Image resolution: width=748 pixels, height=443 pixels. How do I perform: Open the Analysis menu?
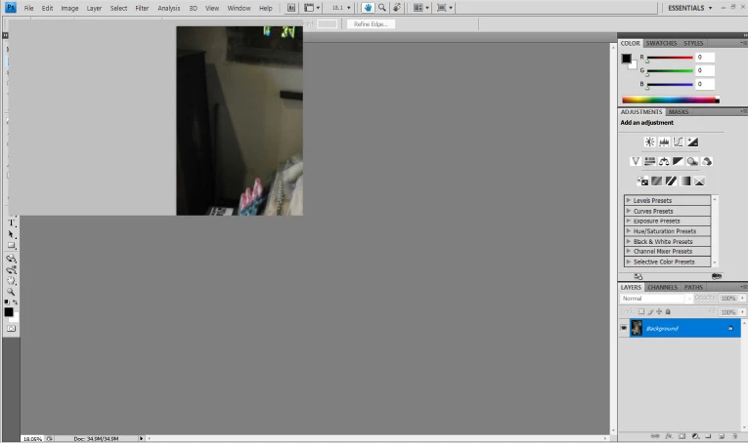pyautogui.click(x=169, y=8)
